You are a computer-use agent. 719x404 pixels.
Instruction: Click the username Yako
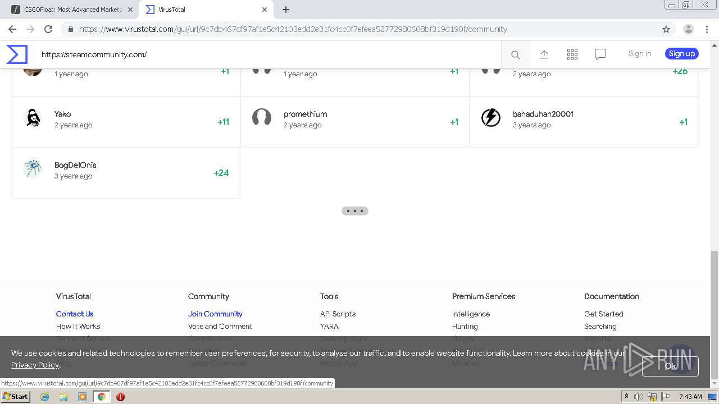pyautogui.click(x=62, y=114)
